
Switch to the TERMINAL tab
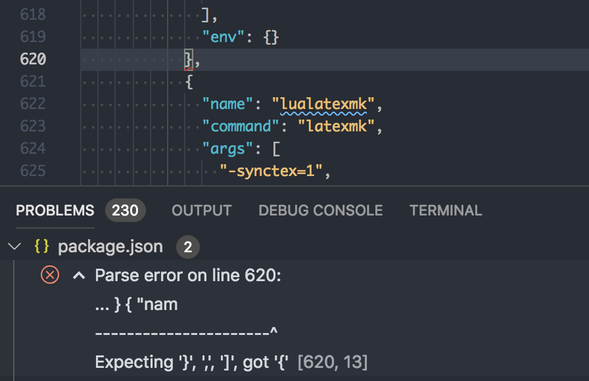(x=446, y=210)
